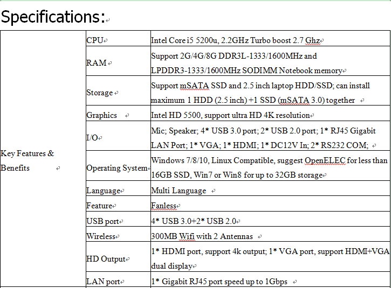Screen dimensions: 391x288
Task: Click the LPDDR3-1333/1600MHz SODIMM memory line
Action: [246, 71]
